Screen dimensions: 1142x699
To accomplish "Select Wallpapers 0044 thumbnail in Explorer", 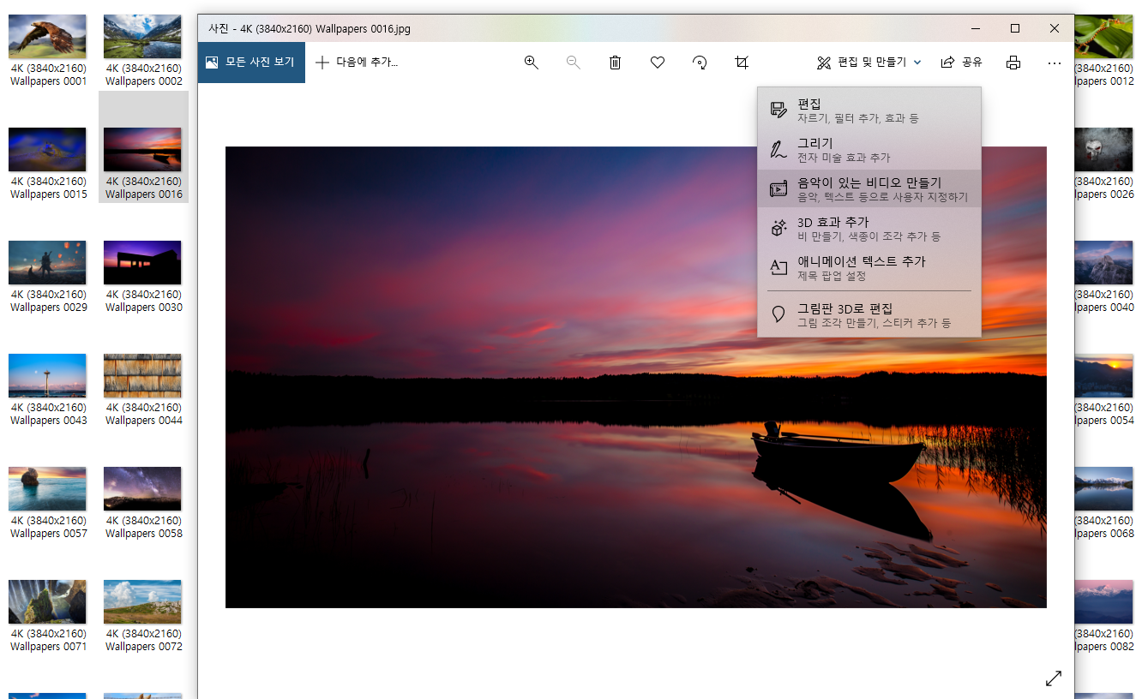I will click(142, 375).
